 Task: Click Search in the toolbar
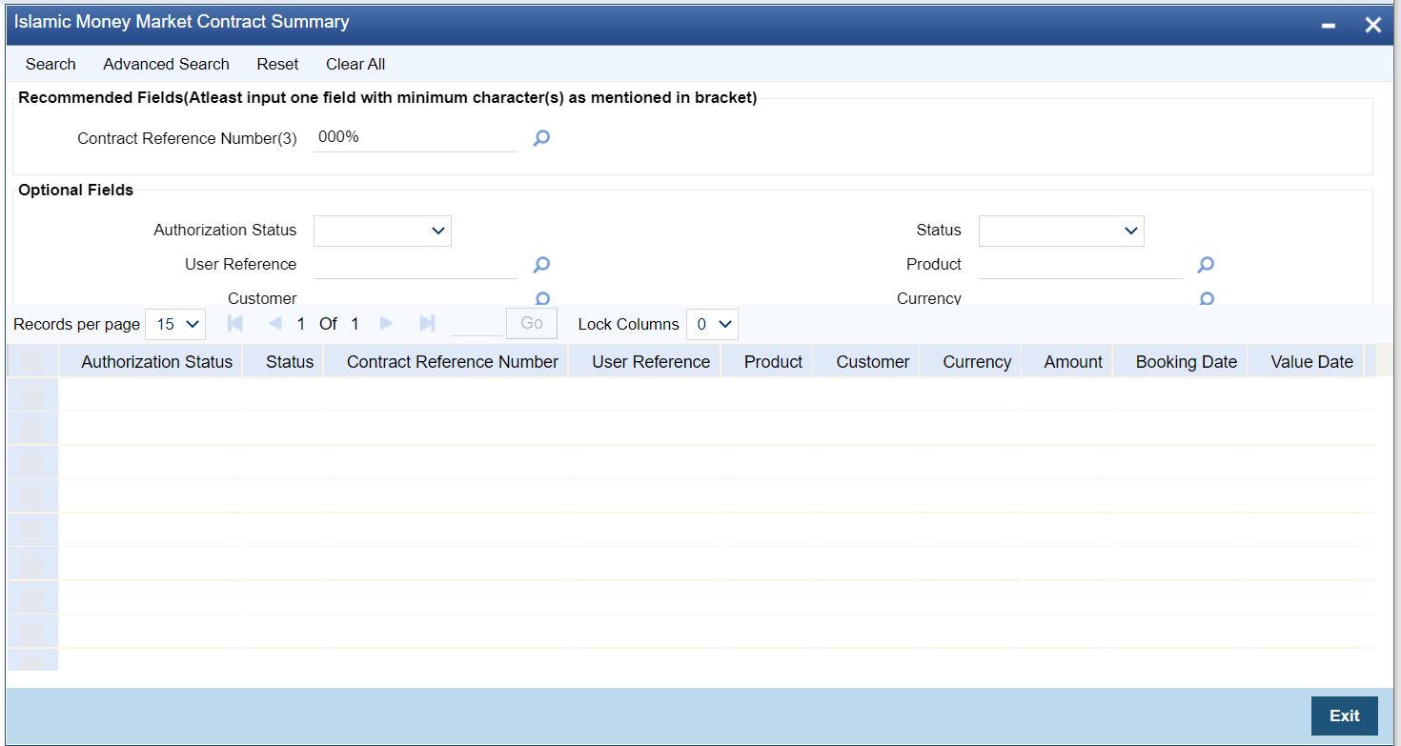(x=51, y=64)
